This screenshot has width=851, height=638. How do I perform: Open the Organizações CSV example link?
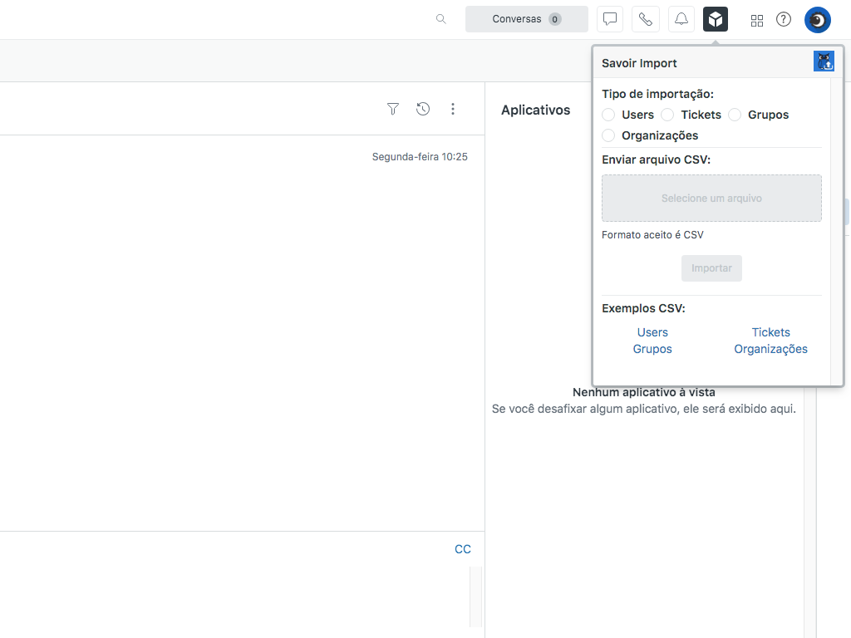pyautogui.click(x=770, y=349)
